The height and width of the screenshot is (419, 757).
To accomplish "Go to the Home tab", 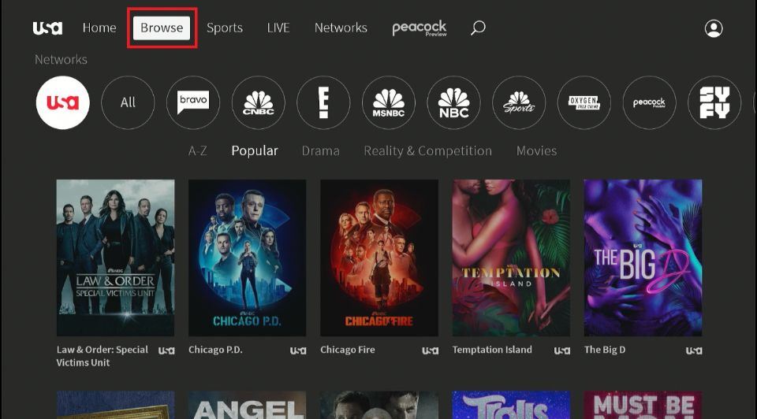I will point(99,28).
